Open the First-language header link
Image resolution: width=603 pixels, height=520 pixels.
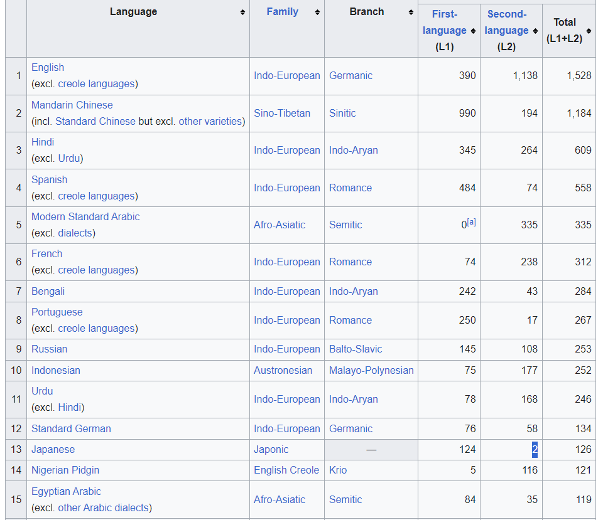(445, 23)
